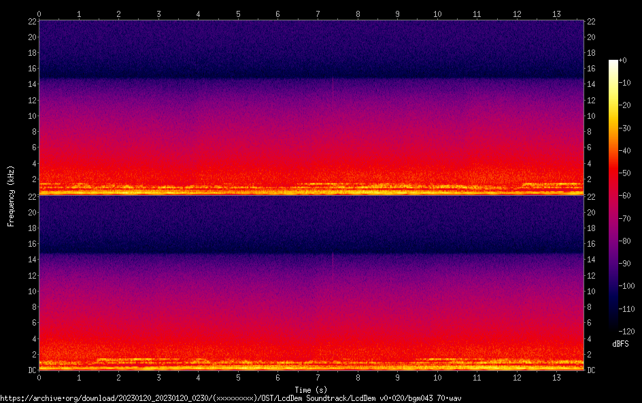Click the 'dBFS' label under the color scale
This screenshot has width=642, height=403.
click(x=620, y=345)
